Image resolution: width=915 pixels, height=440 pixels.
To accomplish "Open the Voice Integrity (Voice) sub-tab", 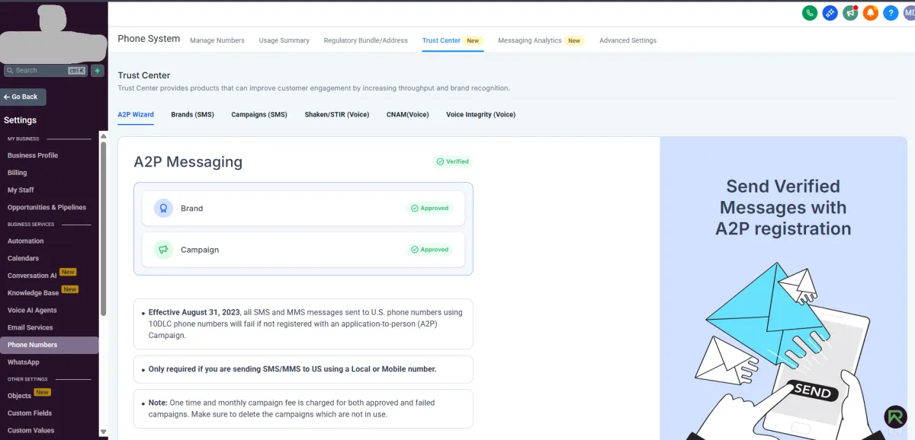I will [x=481, y=114].
